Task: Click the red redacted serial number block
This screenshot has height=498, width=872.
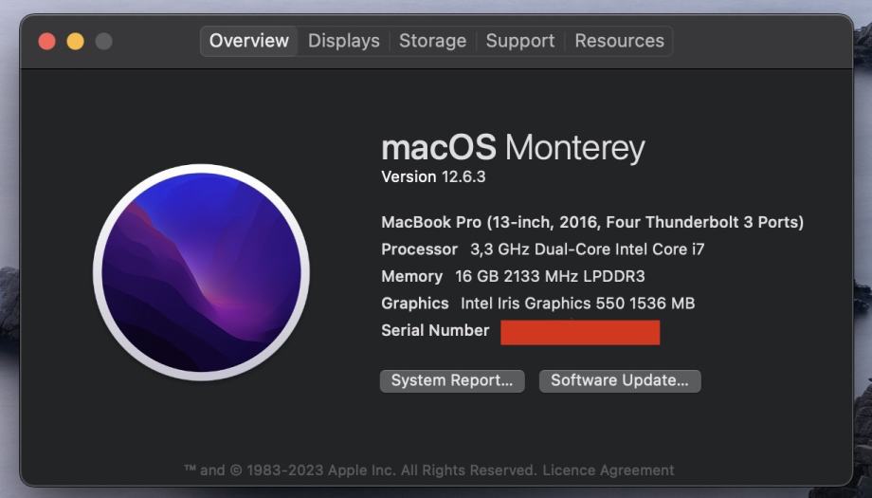Action: (x=580, y=332)
